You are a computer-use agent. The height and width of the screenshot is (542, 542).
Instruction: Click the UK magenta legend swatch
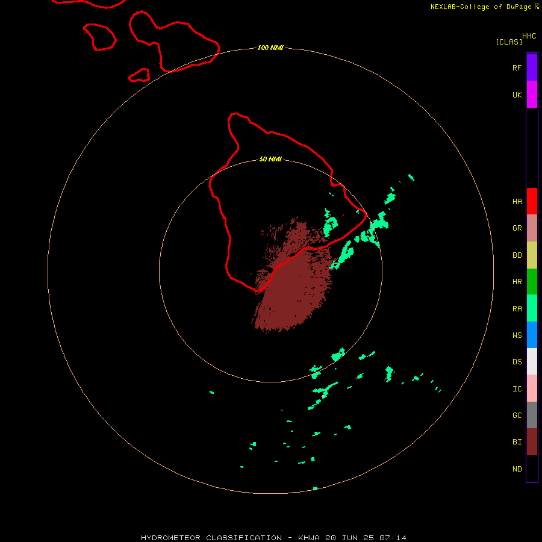[532, 95]
